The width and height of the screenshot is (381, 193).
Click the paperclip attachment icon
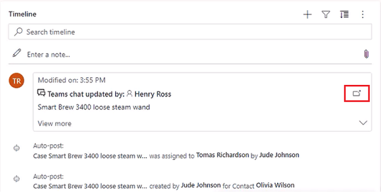(x=366, y=54)
